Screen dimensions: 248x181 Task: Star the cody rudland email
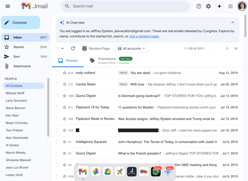pos(64,73)
